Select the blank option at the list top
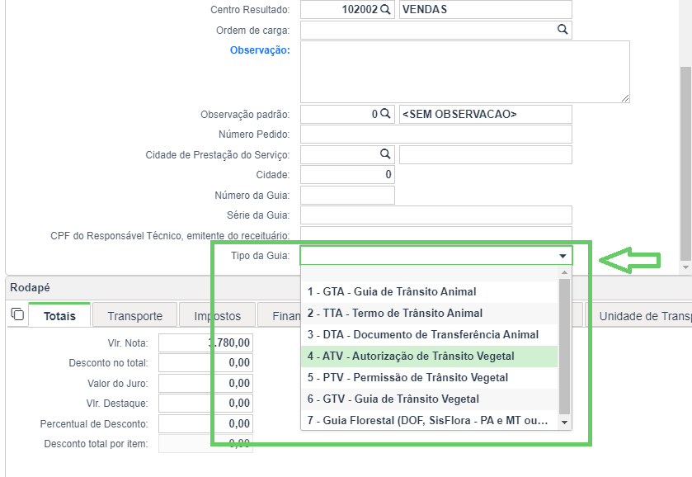 pos(430,273)
